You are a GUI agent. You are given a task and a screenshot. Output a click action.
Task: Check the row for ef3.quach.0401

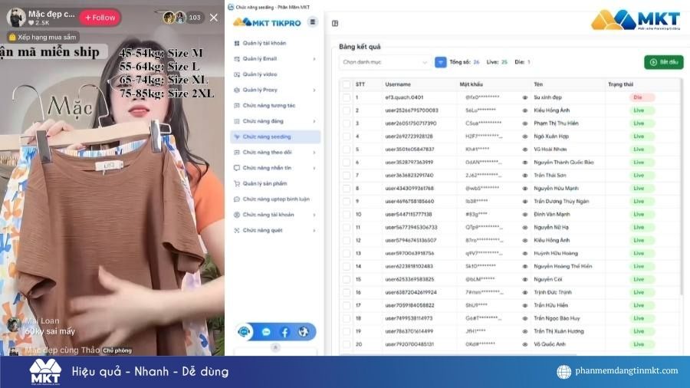(x=347, y=97)
